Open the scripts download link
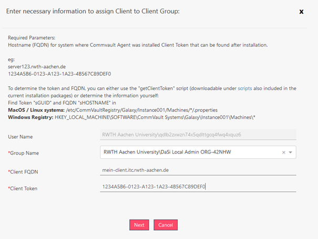Viewport: 318px width, 239px height. pos(245,89)
